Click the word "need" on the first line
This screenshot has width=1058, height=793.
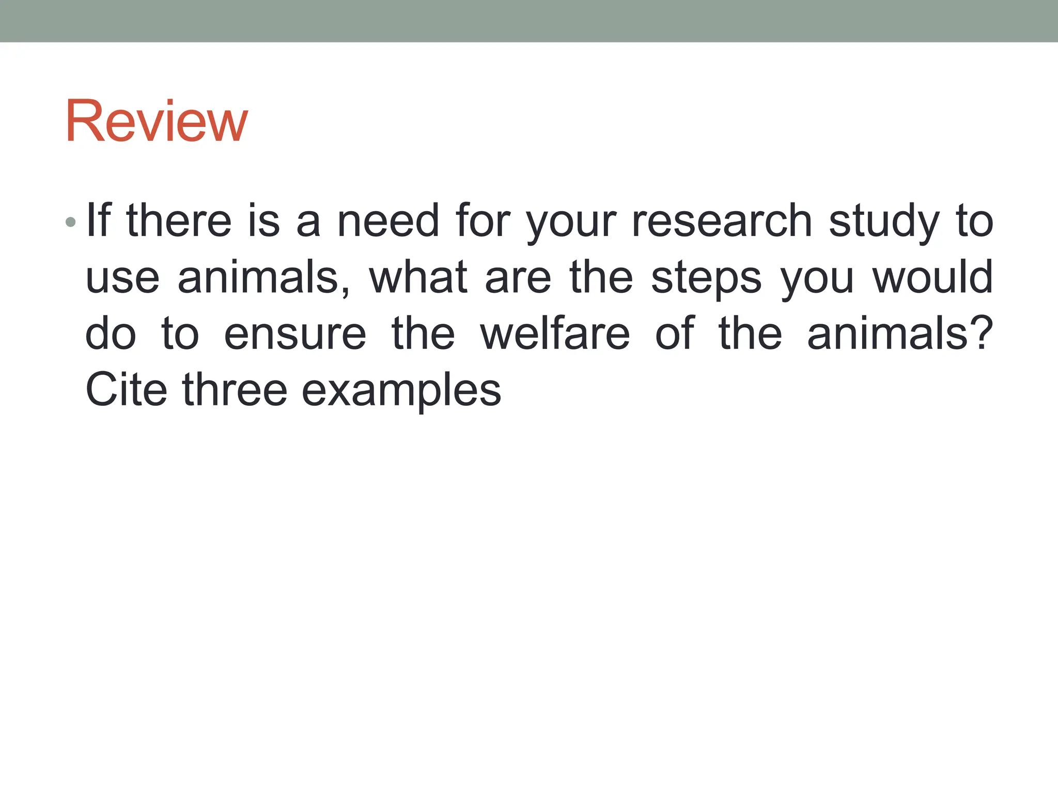pyautogui.click(x=388, y=221)
